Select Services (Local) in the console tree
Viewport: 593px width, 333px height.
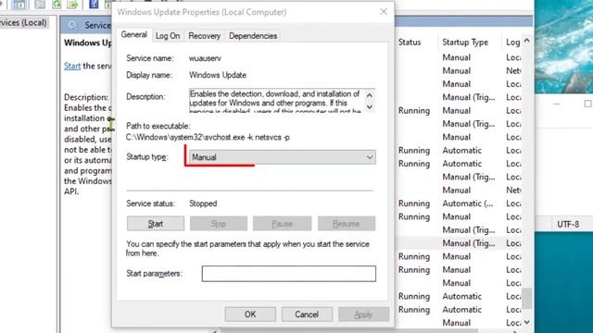click(23, 22)
